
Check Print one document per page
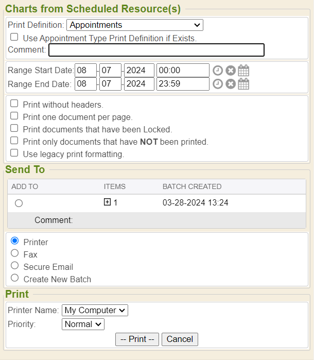pyautogui.click(x=14, y=116)
